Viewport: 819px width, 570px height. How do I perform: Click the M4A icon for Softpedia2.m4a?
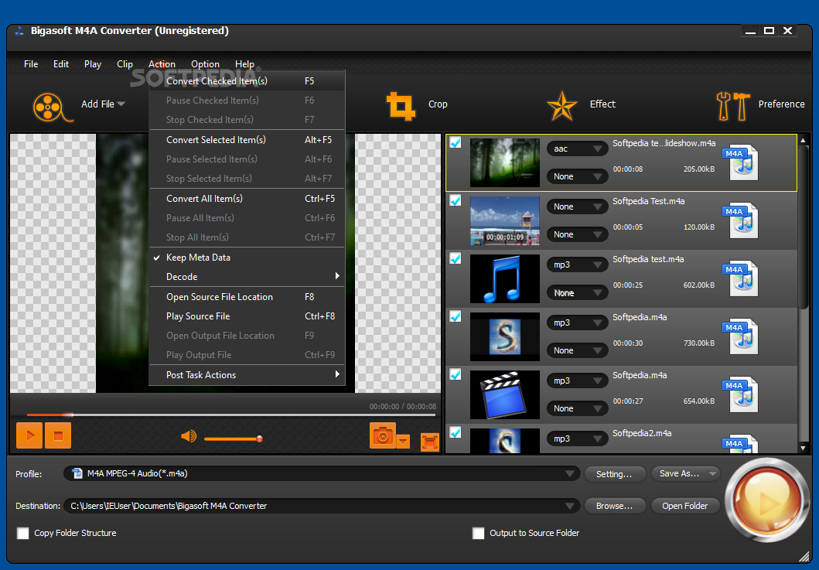coord(741,444)
